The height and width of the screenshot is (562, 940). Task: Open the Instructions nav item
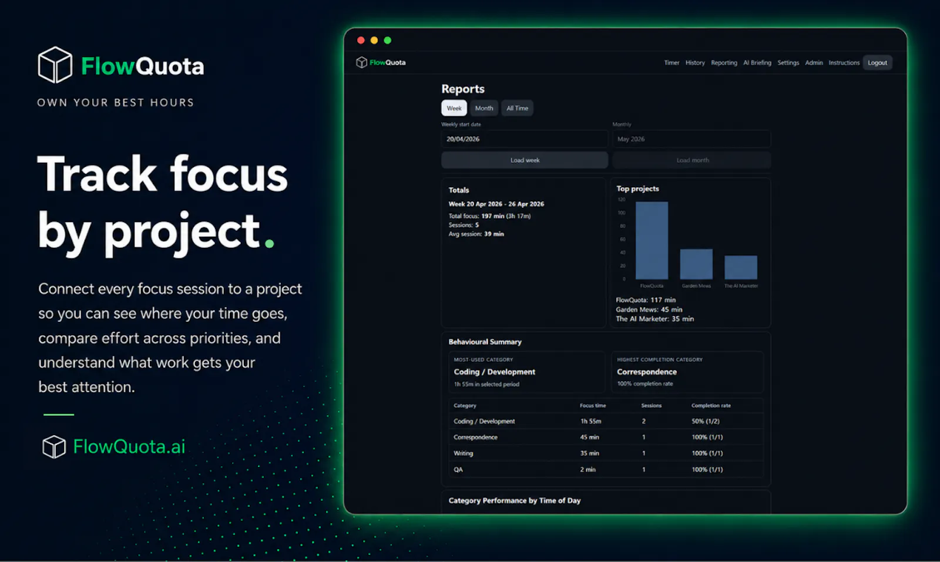844,63
